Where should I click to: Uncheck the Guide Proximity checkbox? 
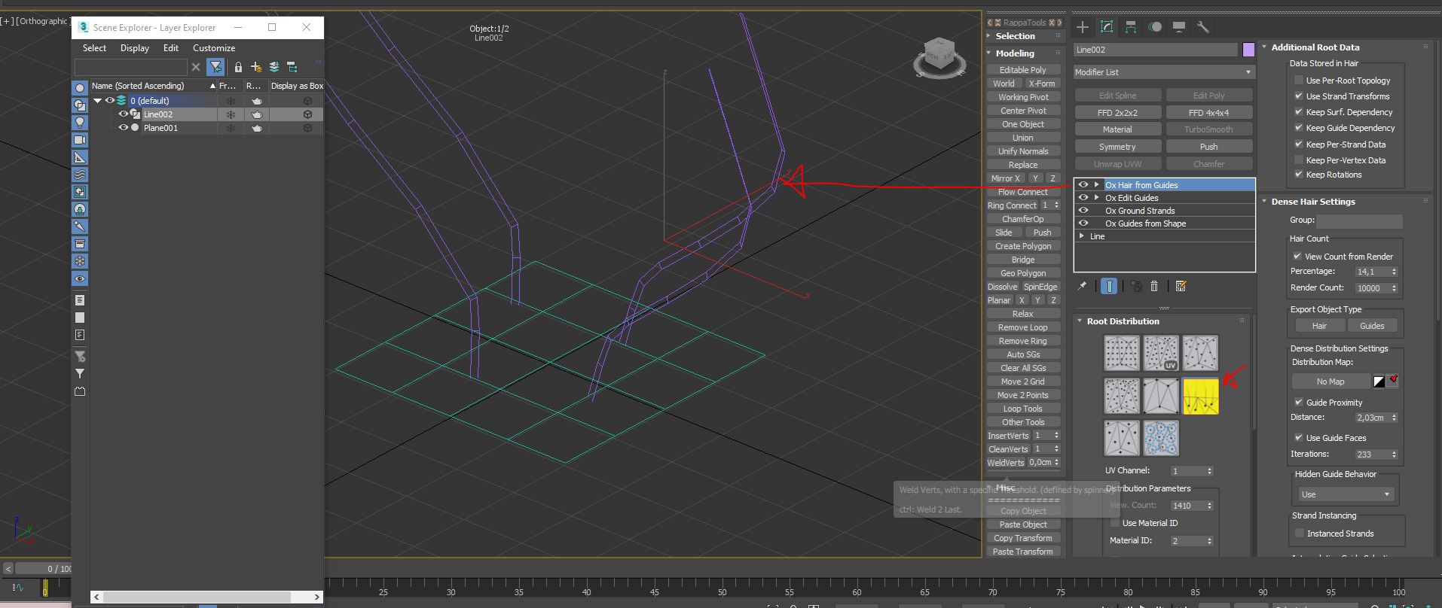tap(1299, 403)
